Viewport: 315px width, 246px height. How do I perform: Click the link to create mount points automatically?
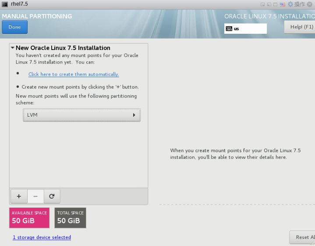pos(74,74)
